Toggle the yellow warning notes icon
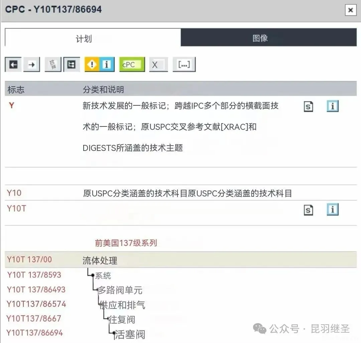This screenshot has height=343, width=361. (x=92, y=64)
